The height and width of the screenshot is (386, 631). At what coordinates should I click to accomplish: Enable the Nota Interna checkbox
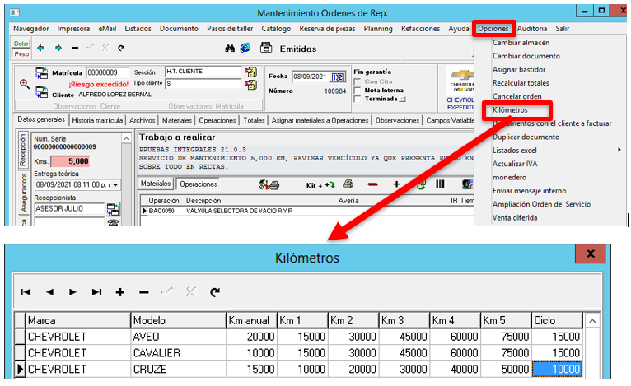coord(358,91)
